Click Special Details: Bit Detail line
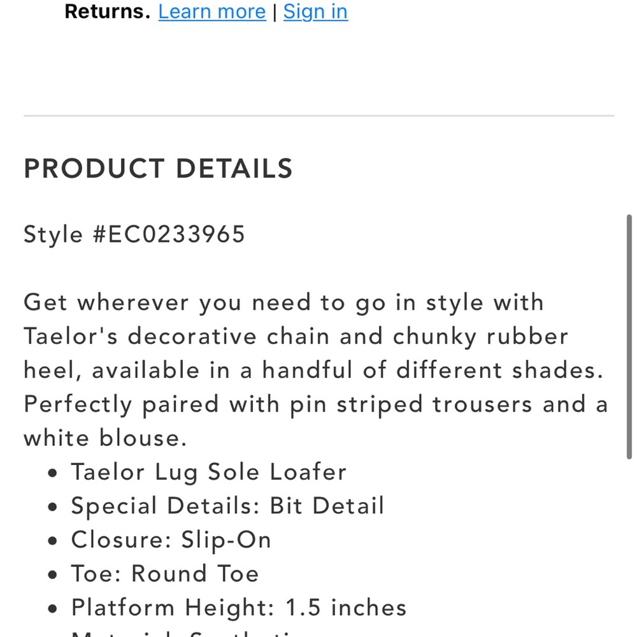Image resolution: width=637 pixels, height=637 pixels. [227, 506]
